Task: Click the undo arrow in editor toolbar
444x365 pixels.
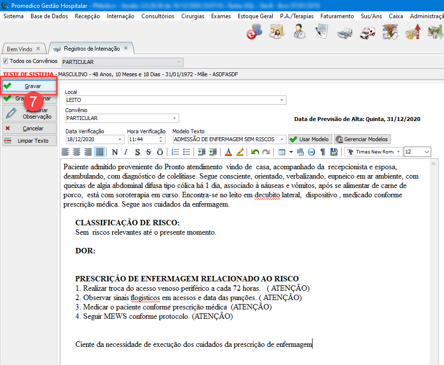Action: pyautogui.click(x=254, y=152)
